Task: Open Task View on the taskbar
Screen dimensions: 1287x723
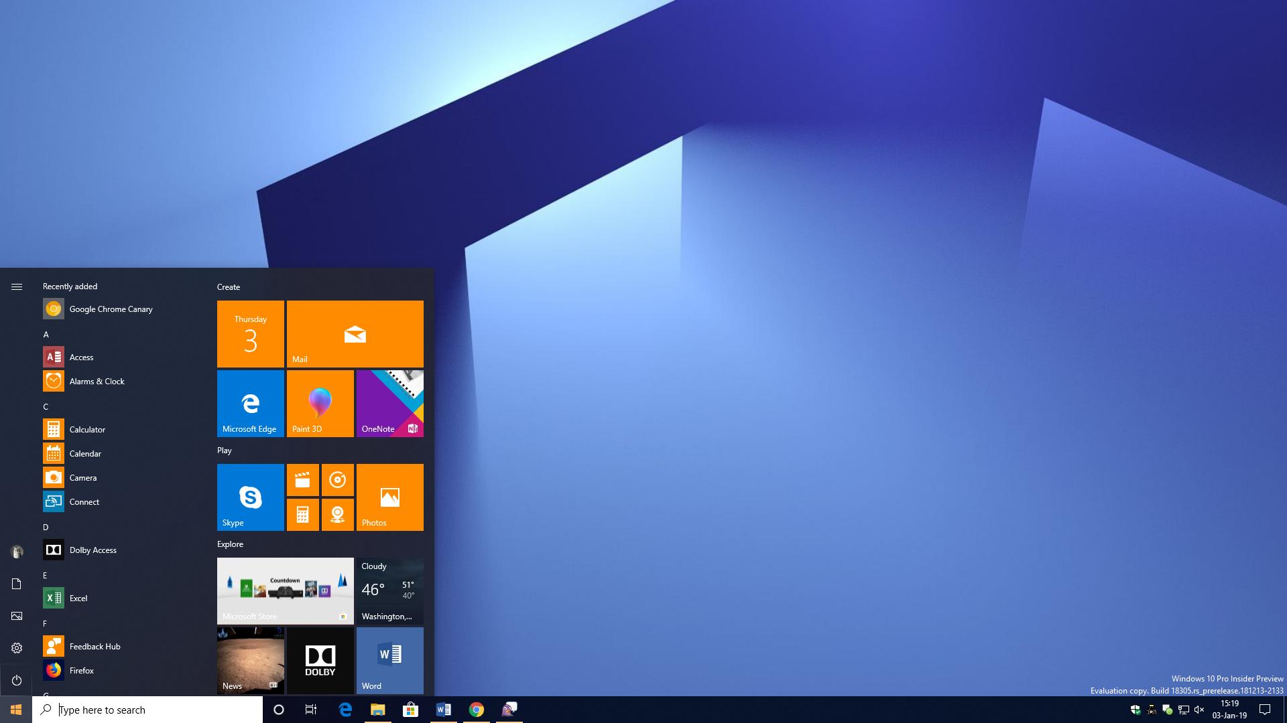Action: pyautogui.click(x=311, y=710)
